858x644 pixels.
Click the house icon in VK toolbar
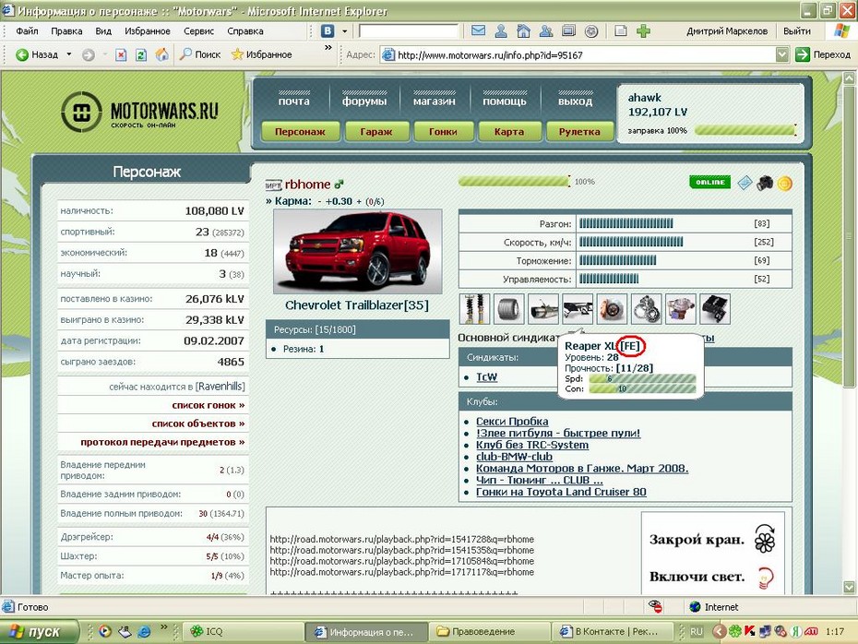click(524, 31)
